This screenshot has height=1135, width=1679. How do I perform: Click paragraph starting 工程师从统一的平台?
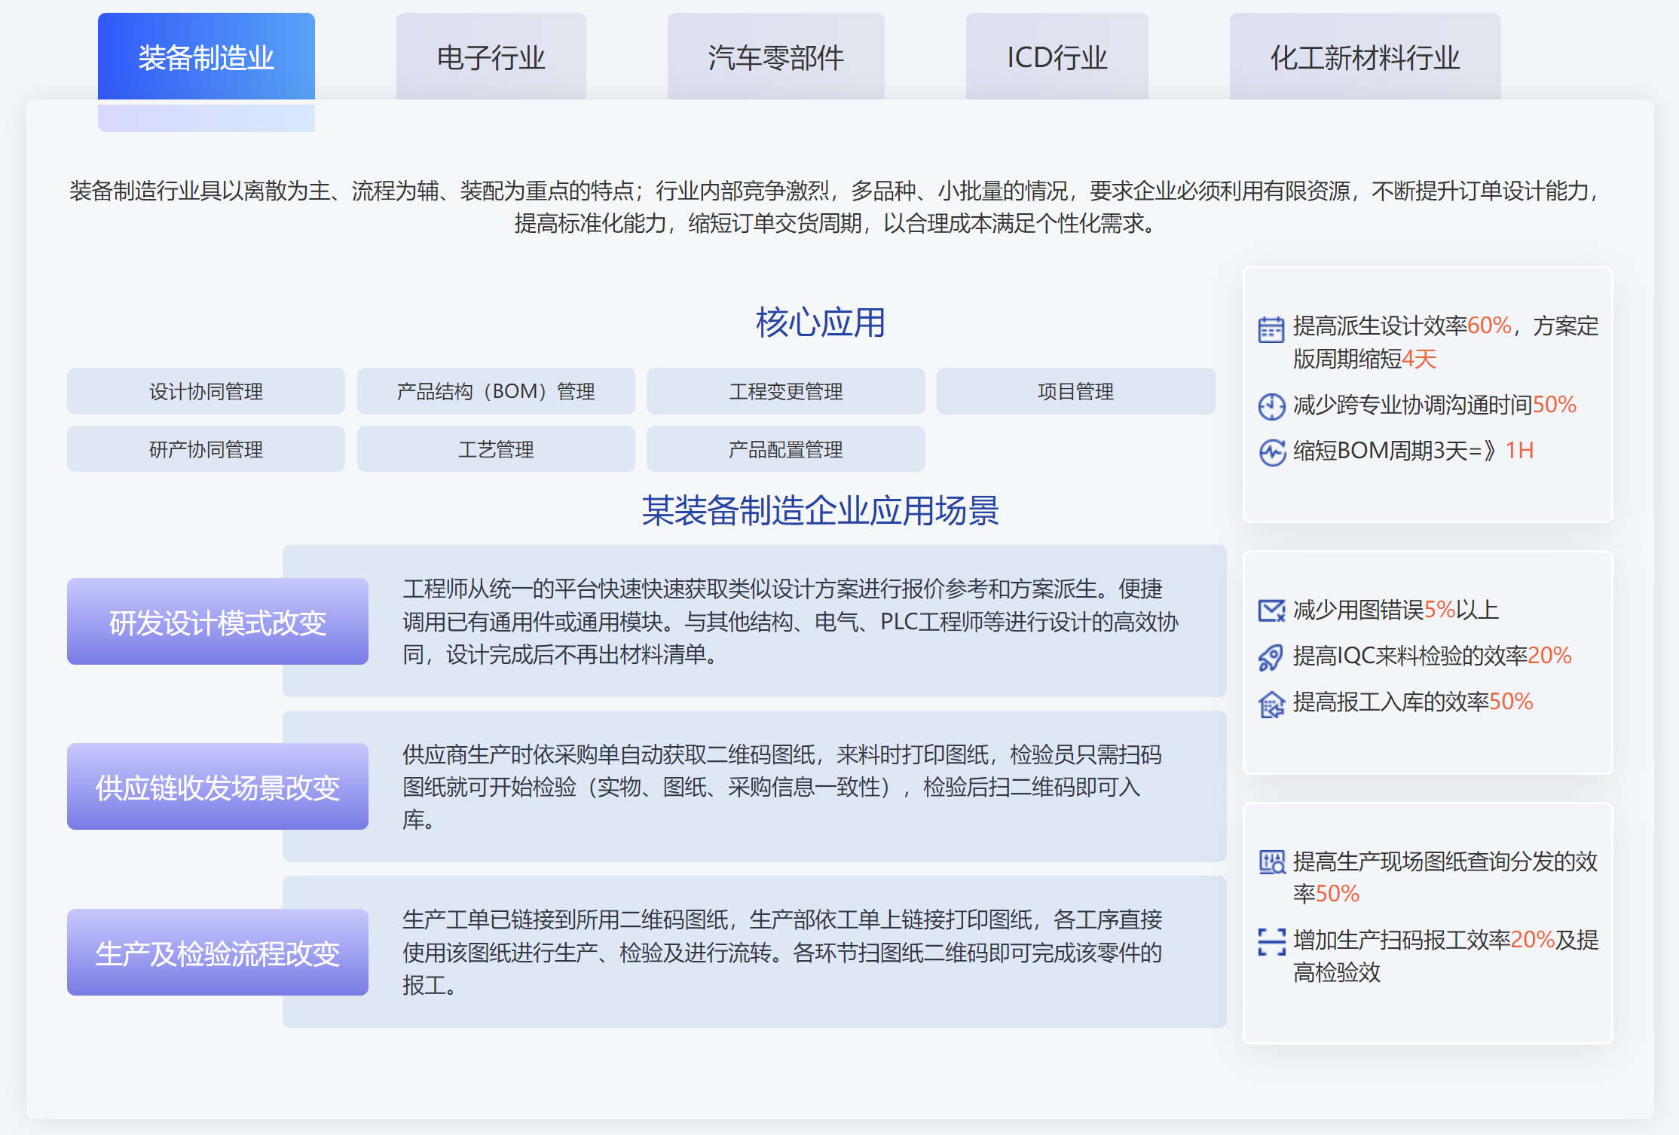point(790,621)
